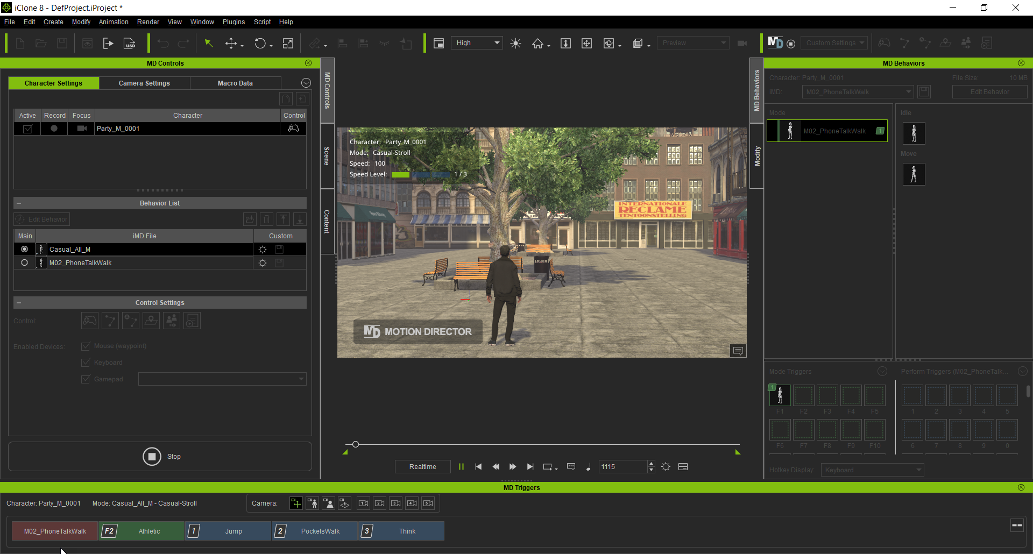1033x554 pixels.
Task: Click the follow camera add icon
Action: 296,503
